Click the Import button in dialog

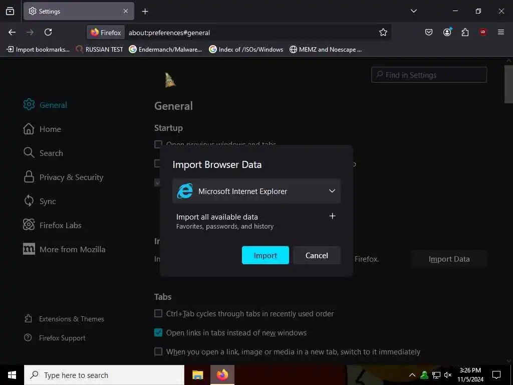[x=266, y=255]
